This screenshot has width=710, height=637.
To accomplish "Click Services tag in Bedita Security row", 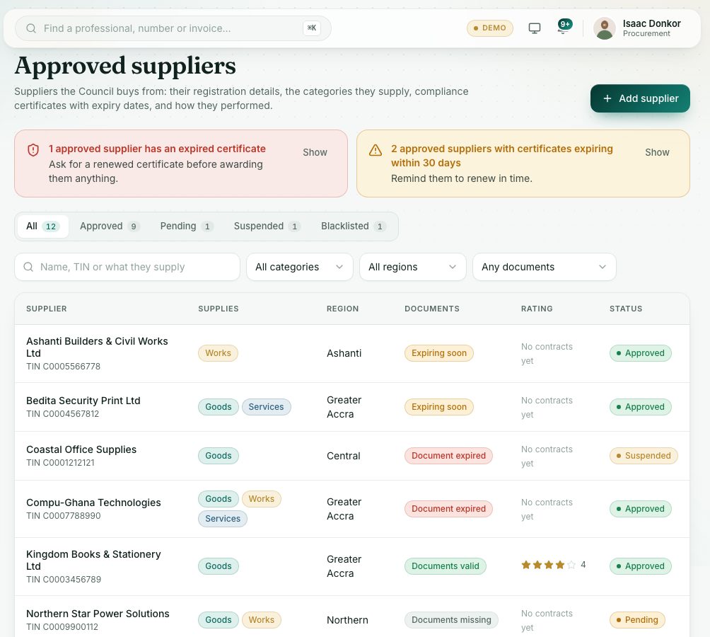I will 266,407.
